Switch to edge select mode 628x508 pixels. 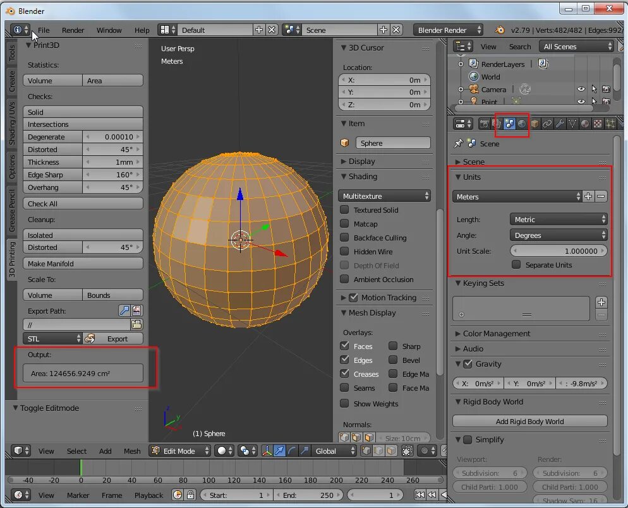[x=378, y=451]
